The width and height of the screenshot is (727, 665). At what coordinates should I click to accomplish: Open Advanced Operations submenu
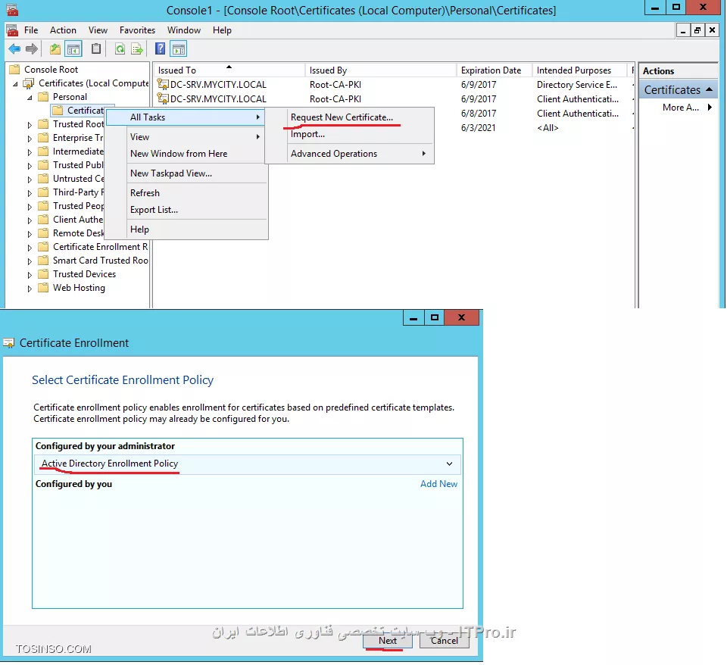[x=350, y=154]
